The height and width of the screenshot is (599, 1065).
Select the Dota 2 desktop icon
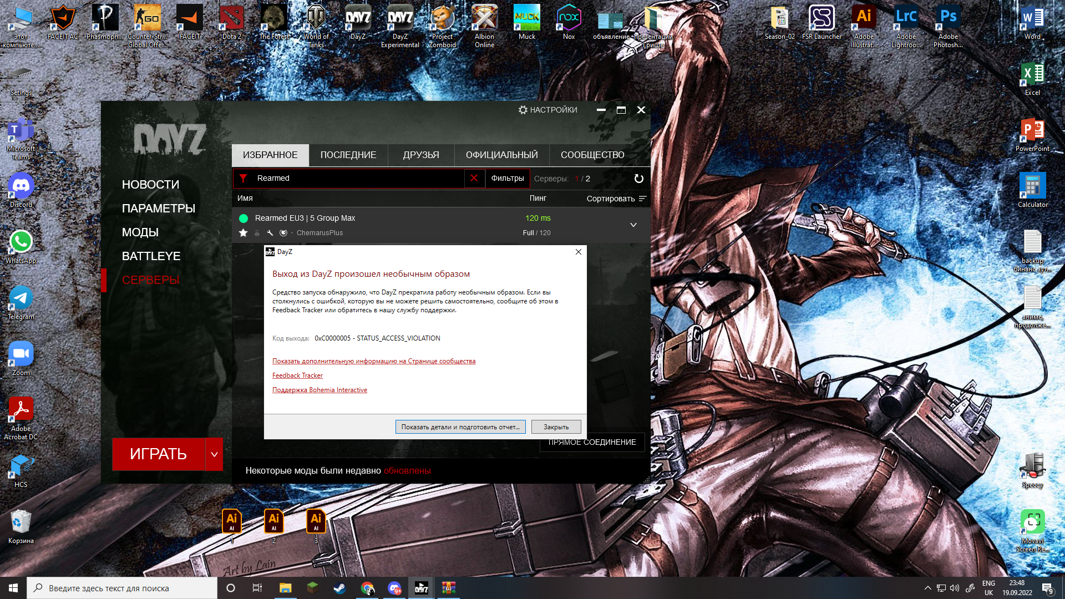click(x=231, y=23)
